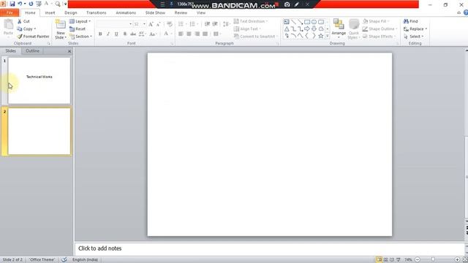Choose the triangle shape in the gallery

coord(287,29)
